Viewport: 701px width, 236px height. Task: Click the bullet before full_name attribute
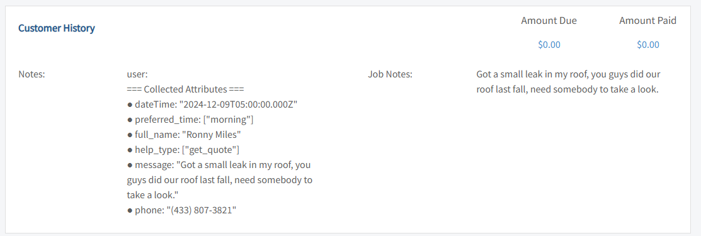130,135
